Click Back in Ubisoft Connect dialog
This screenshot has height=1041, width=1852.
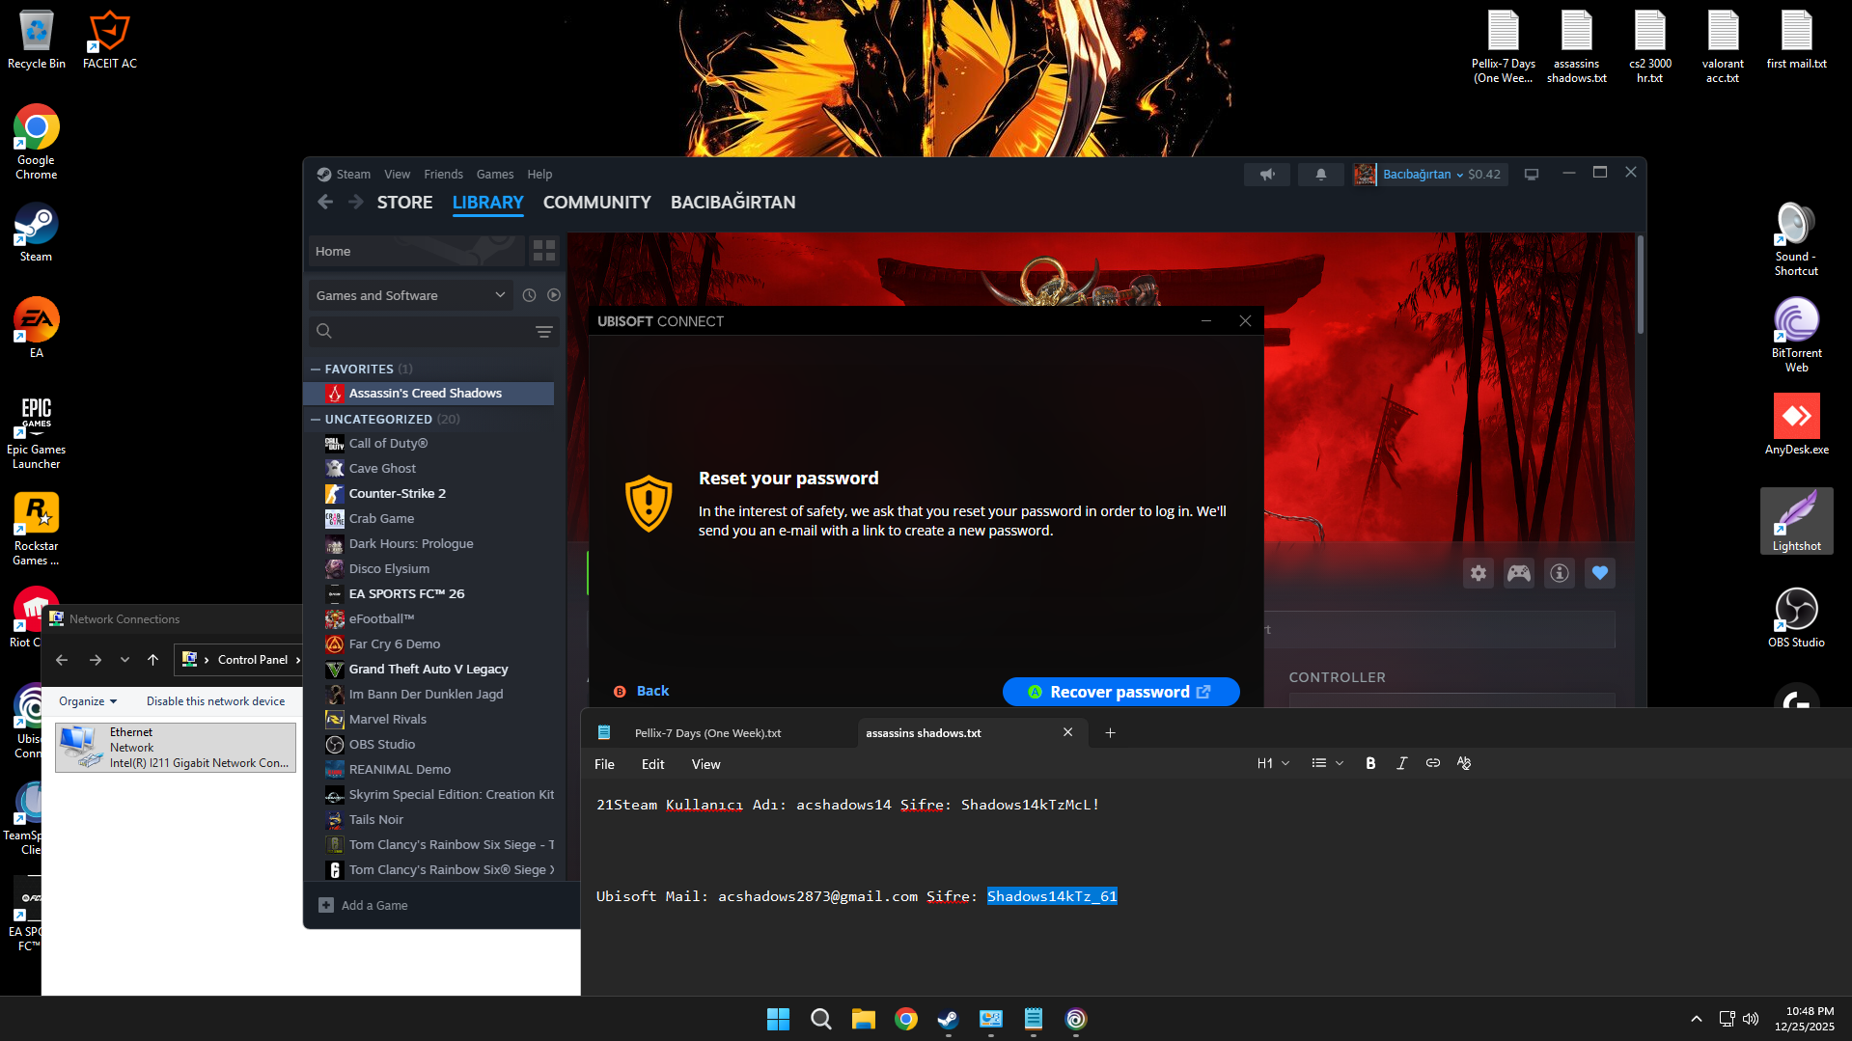pyautogui.click(x=642, y=691)
